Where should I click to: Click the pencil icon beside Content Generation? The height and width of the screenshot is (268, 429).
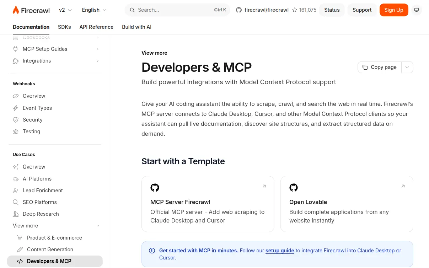click(x=20, y=250)
